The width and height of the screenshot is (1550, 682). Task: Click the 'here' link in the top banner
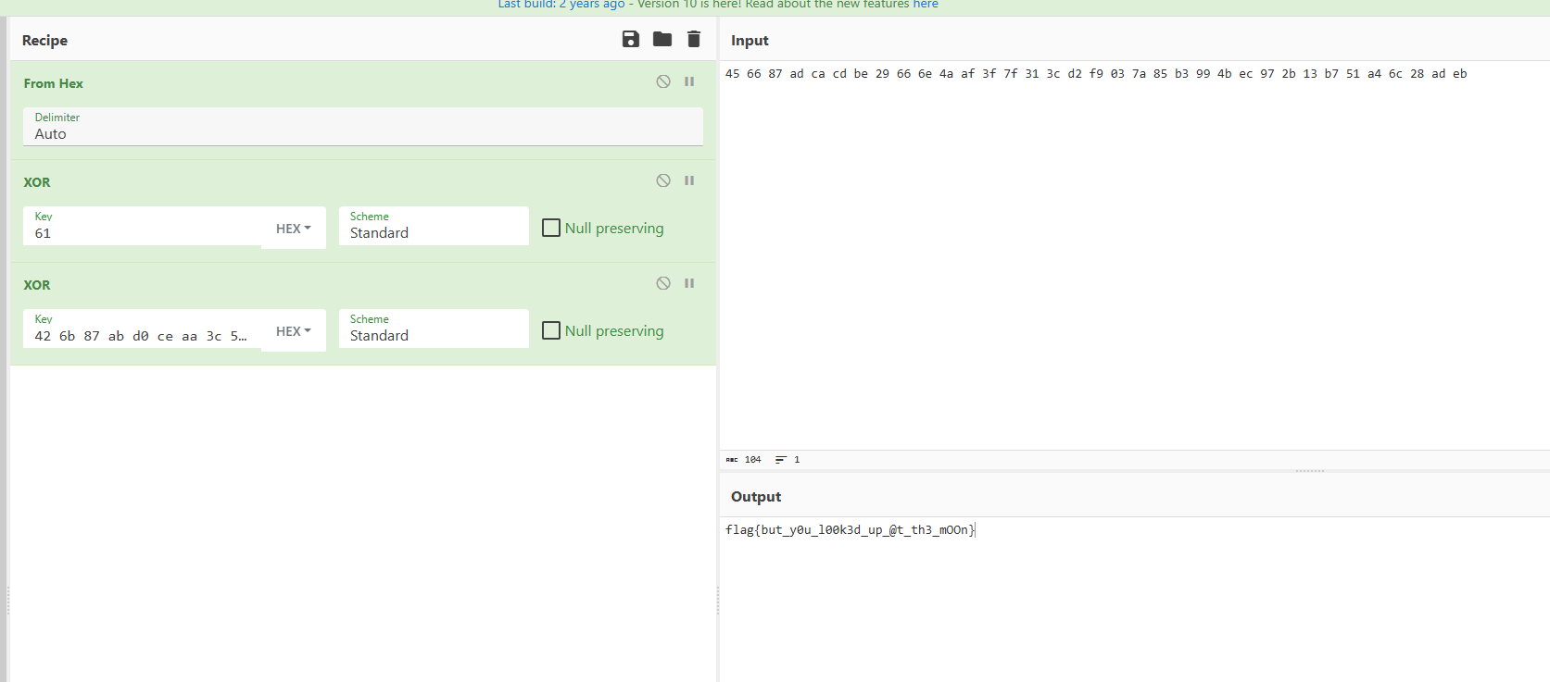coord(925,5)
